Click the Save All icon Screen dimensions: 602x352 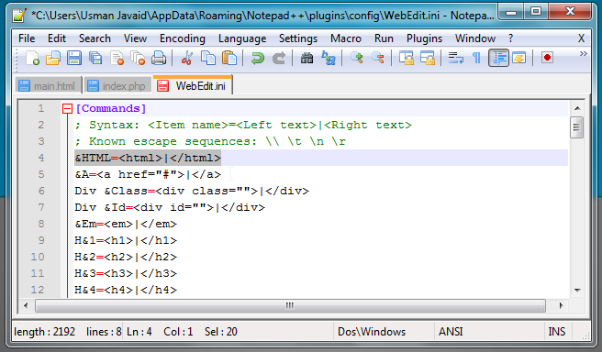pos(95,59)
